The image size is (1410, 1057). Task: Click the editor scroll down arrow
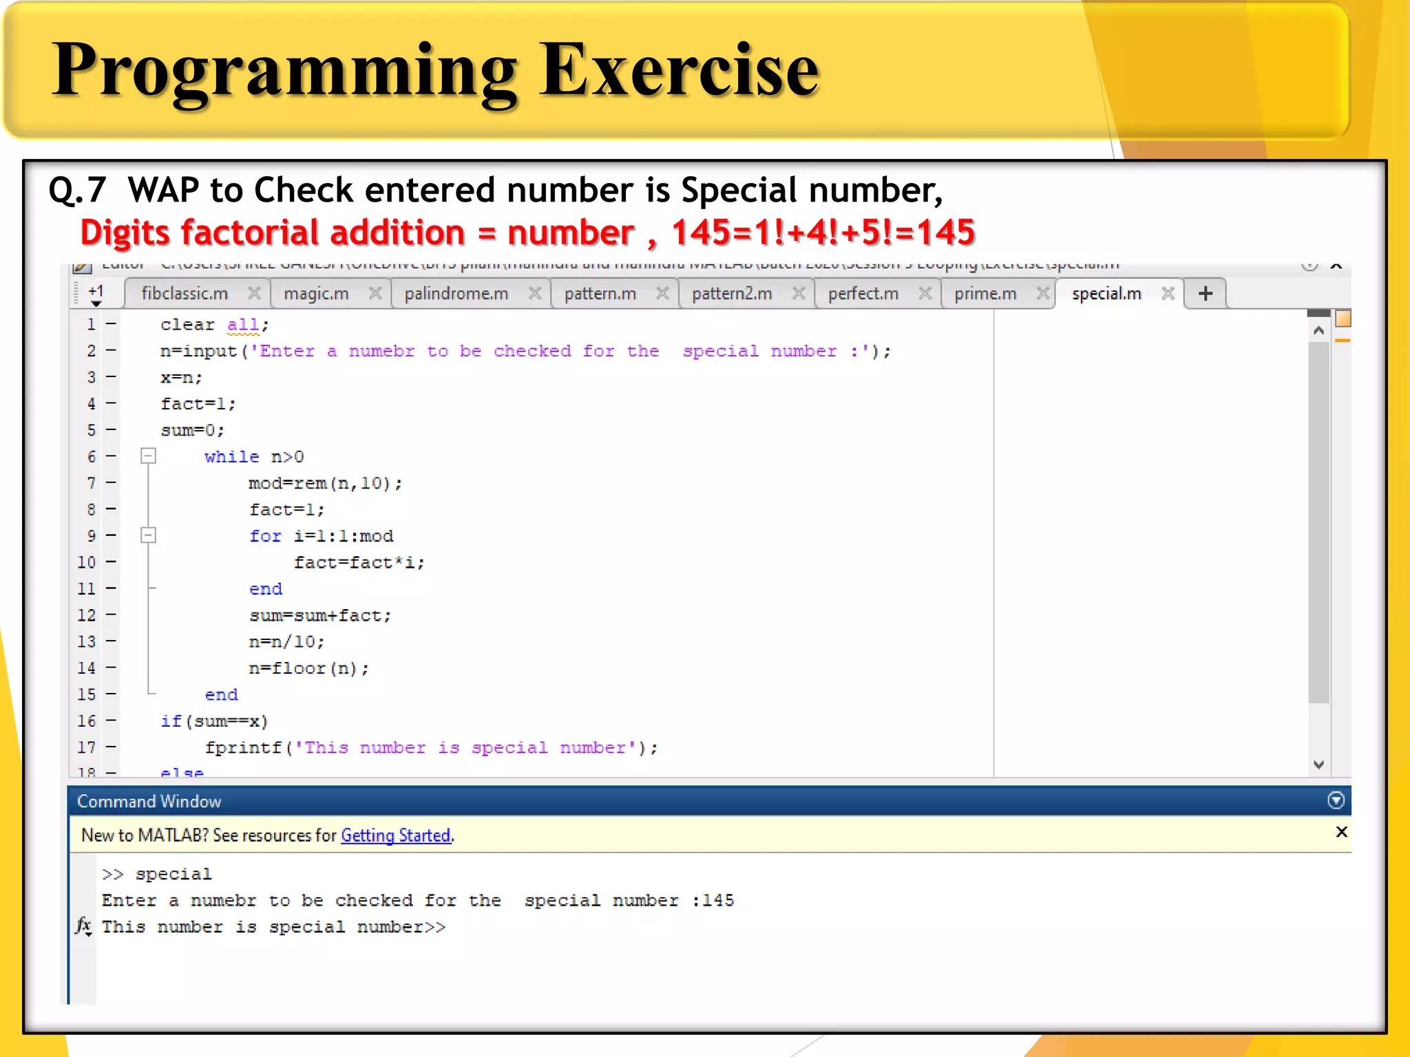pyautogui.click(x=1318, y=765)
